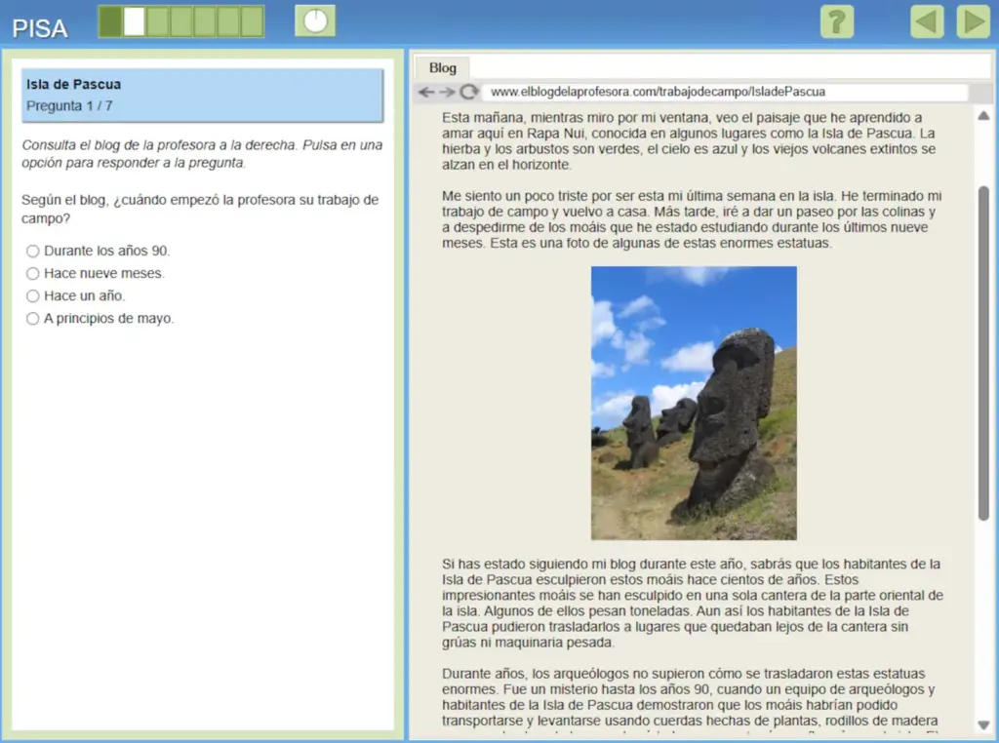Click the white current progress segment

[134, 21]
